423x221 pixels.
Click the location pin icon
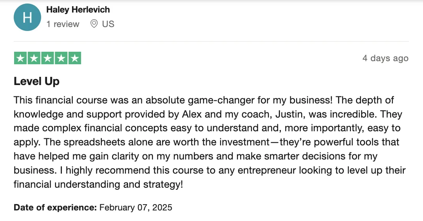click(94, 24)
